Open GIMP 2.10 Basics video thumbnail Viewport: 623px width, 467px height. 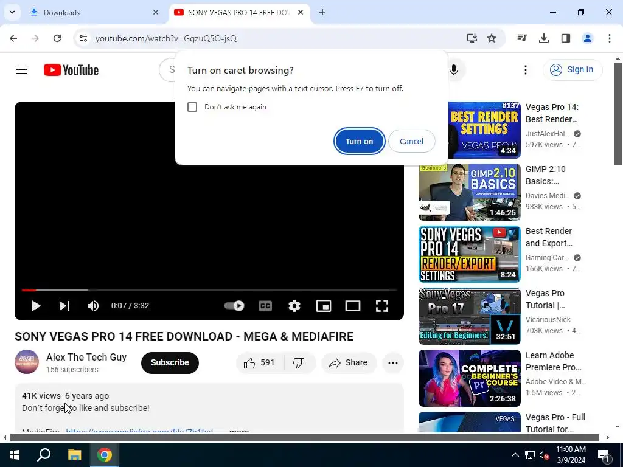coord(469,192)
